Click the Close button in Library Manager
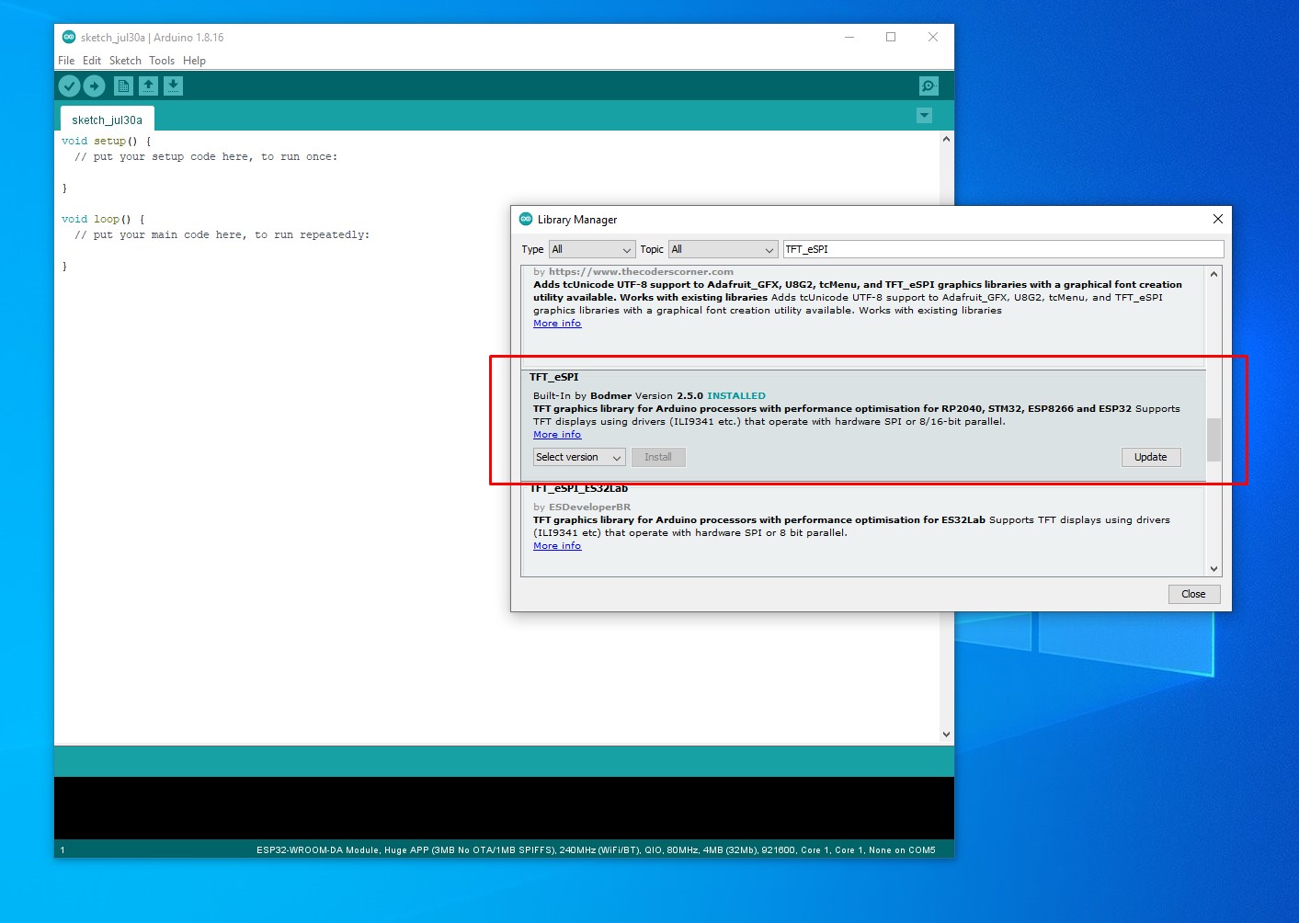 pos(1193,594)
